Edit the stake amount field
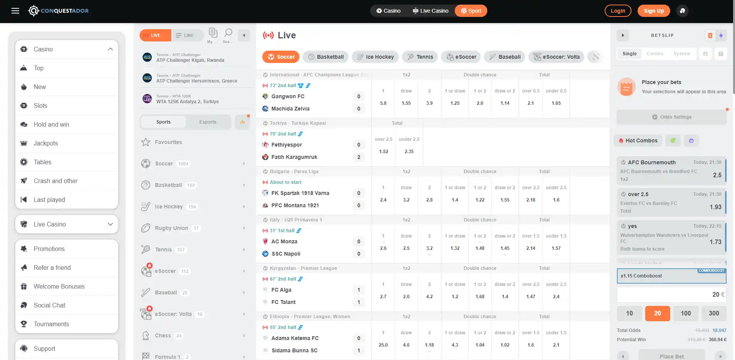735x360 pixels. [x=672, y=294]
